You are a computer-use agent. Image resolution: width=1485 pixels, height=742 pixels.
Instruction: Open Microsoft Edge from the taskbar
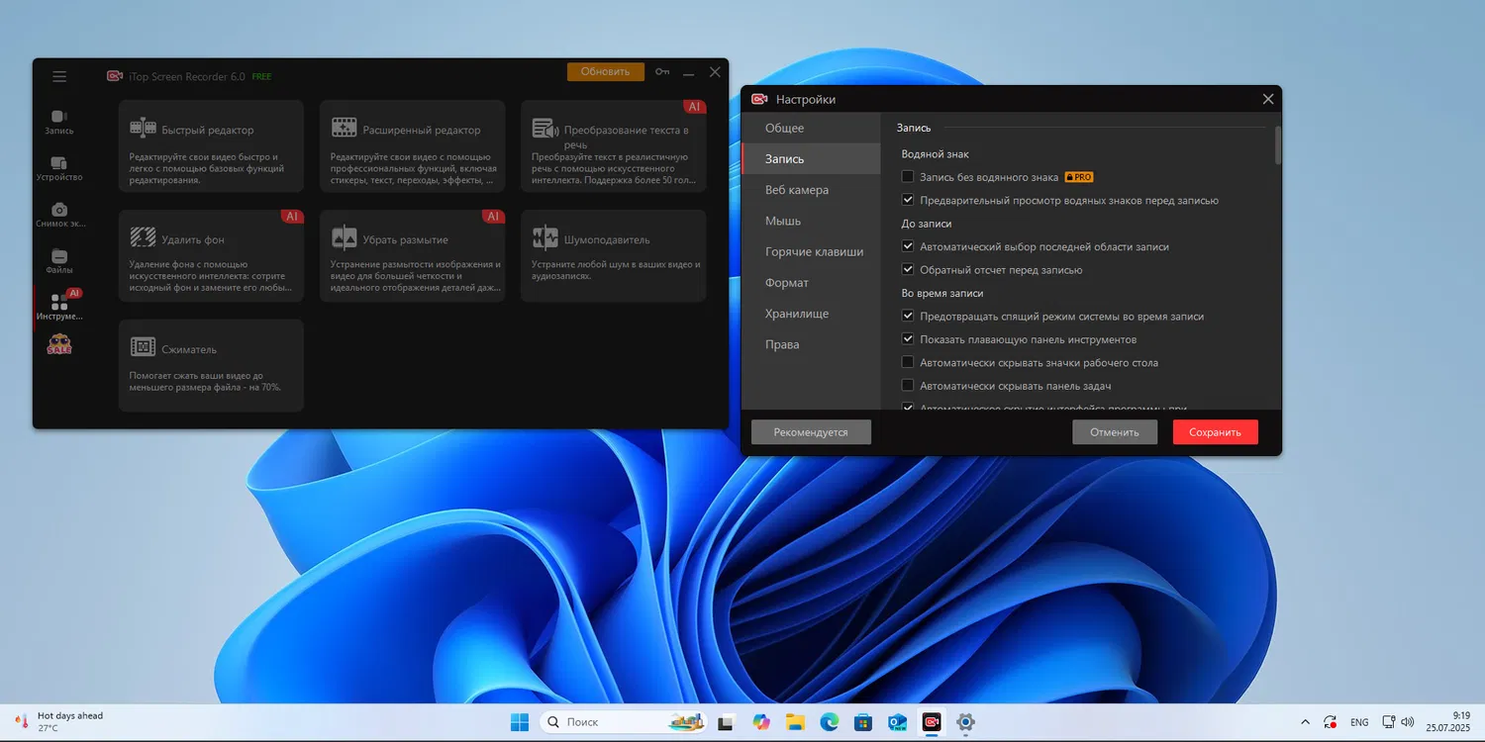pyautogui.click(x=829, y=722)
